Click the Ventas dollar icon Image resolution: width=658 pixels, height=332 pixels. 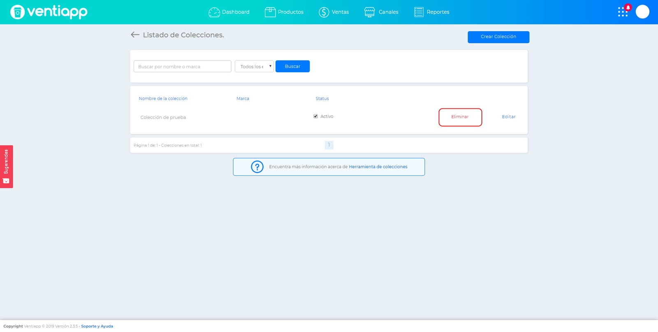click(x=324, y=12)
